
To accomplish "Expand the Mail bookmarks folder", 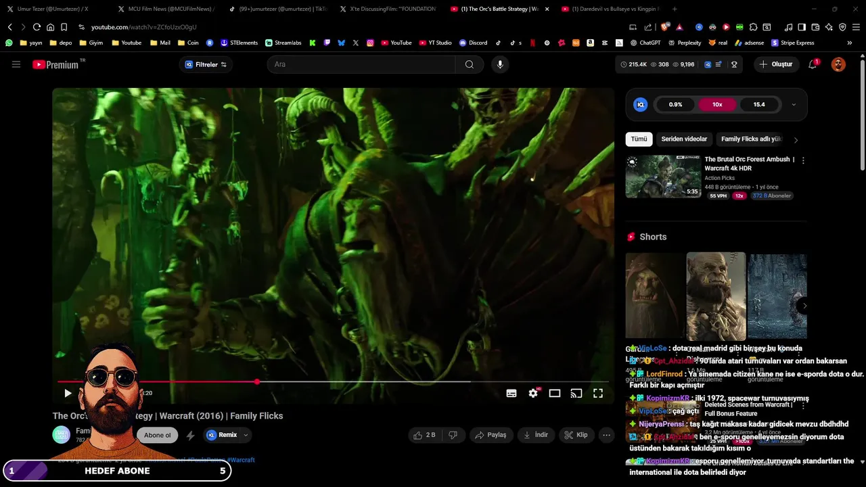I will click(x=160, y=43).
